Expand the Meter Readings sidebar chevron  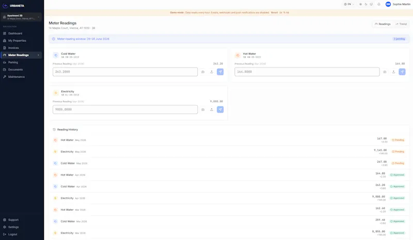point(38,55)
